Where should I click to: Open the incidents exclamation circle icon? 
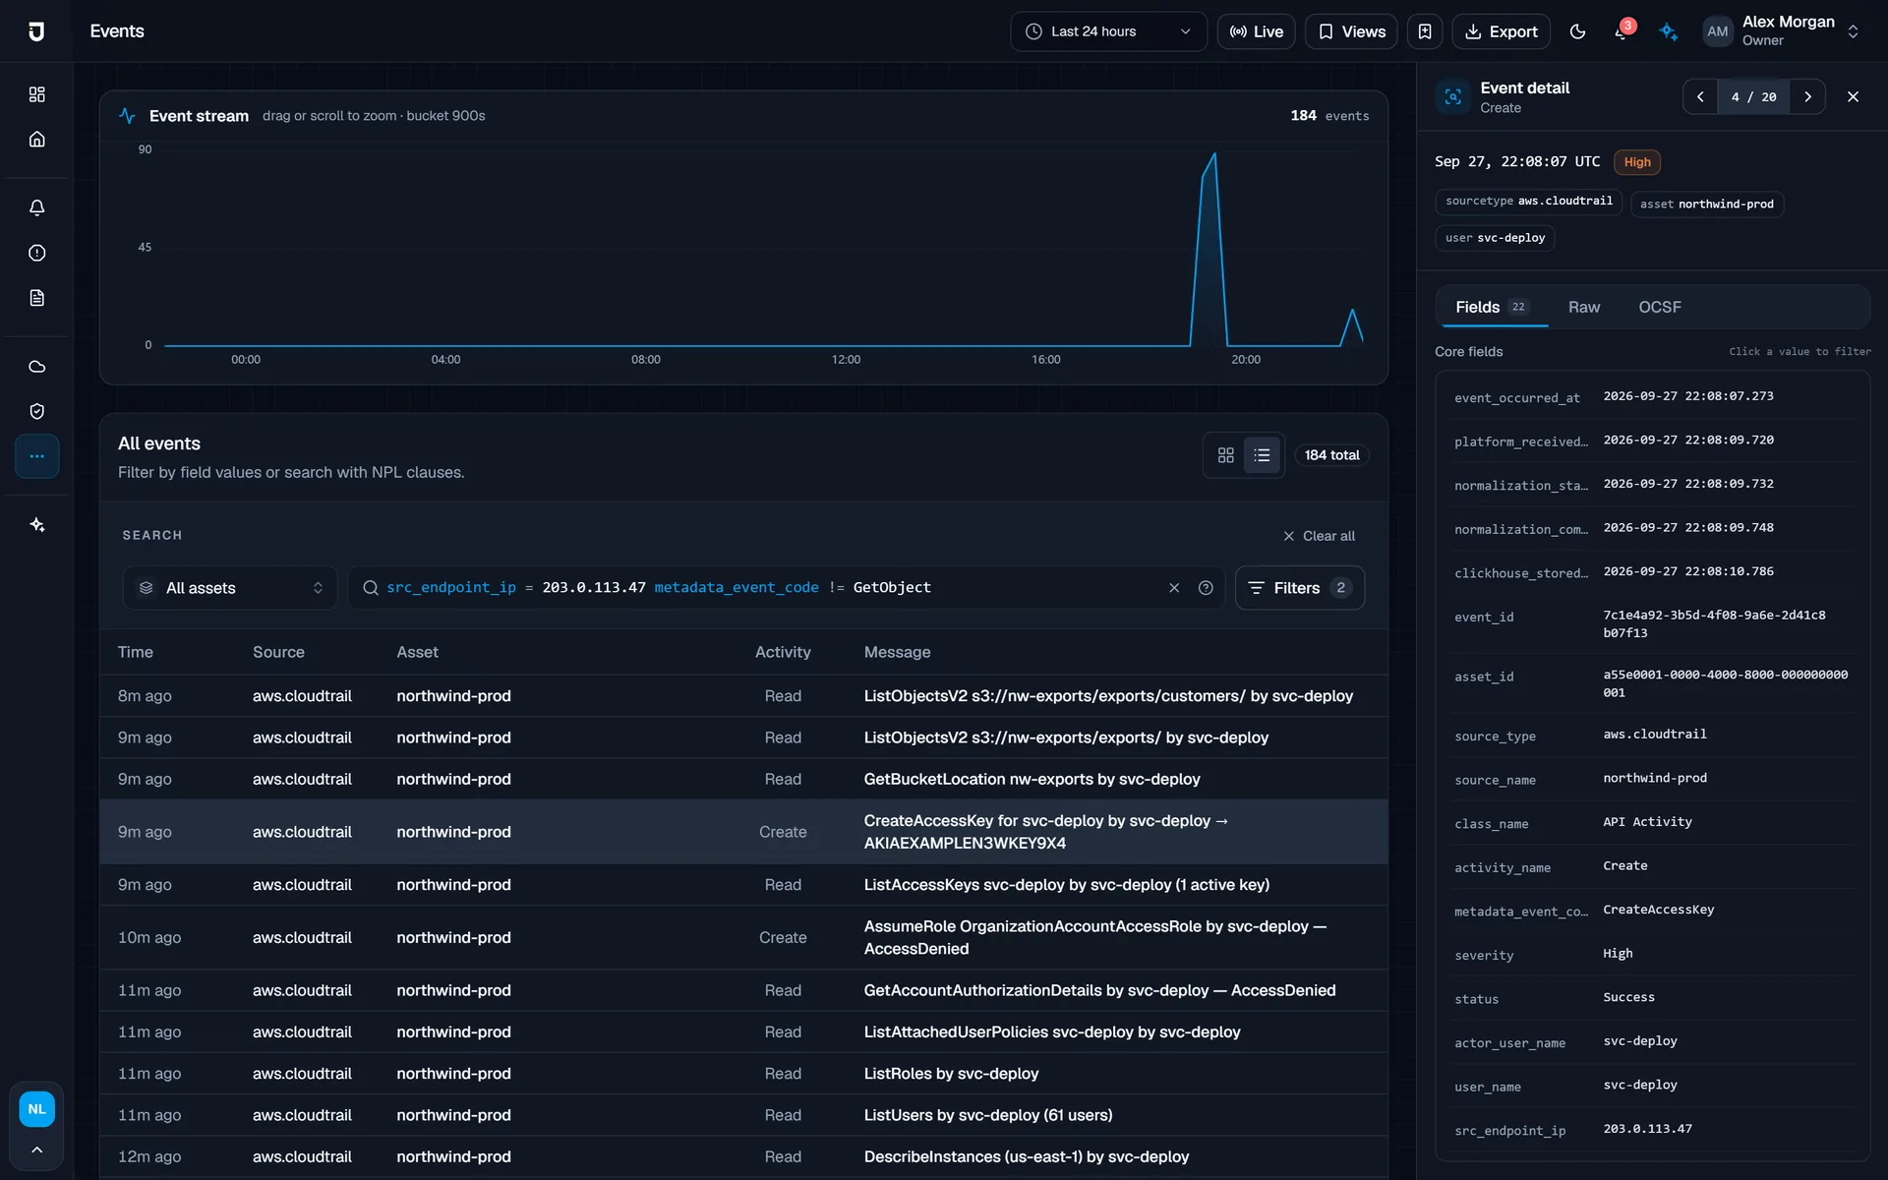click(x=36, y=253)
